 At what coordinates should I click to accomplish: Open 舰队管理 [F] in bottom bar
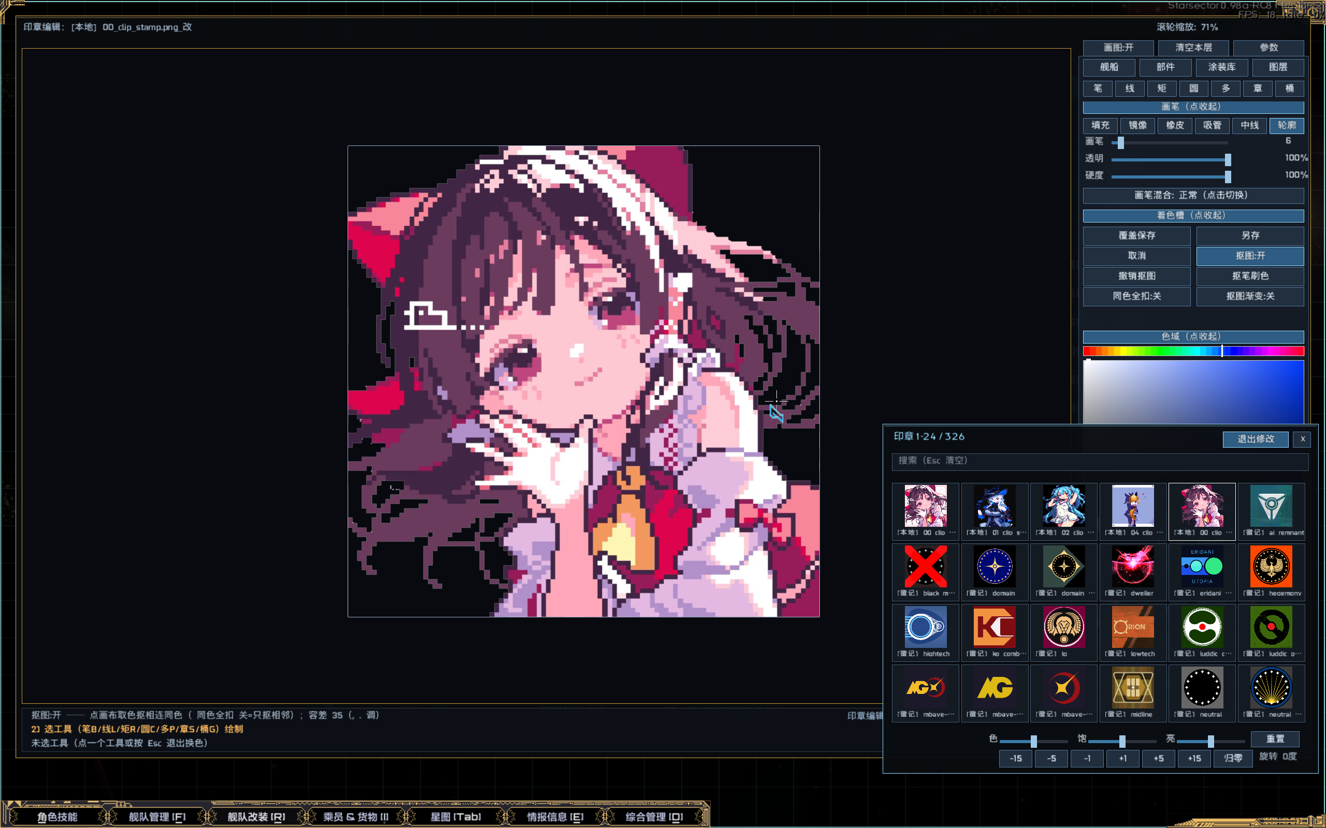click(157, 817)
